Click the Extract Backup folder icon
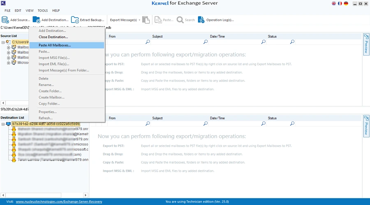Viewport: 370px width, 205px height. point(75,20)
